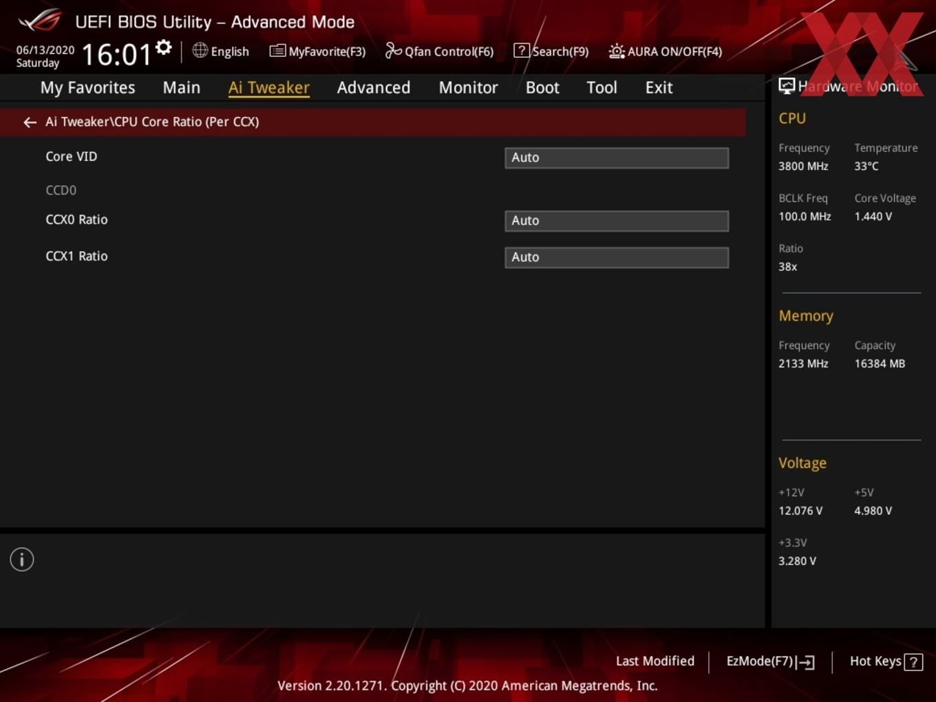Image resolution: width=936 pixels, height=702 pixels.
Task: Click the globe language icon
Action: pos(200,50)
